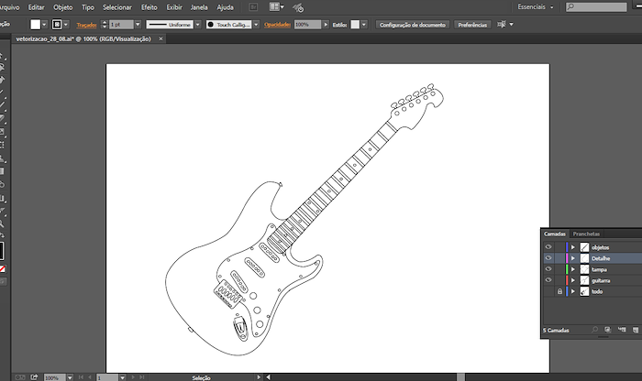This screenshot has width=642, height=381.
Task: Hide the guitarra layer
Action: (x=548, y=280)
